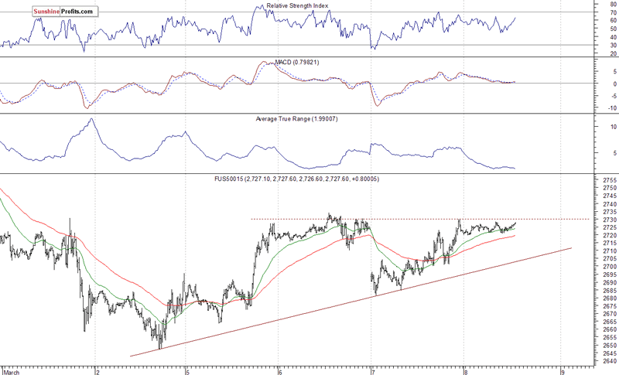Click the 30 level on the RSI scale
This screenshot has height=375, width=619.
click(x=613, y=46)
